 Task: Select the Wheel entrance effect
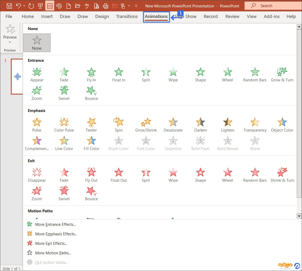click(227, 75)
